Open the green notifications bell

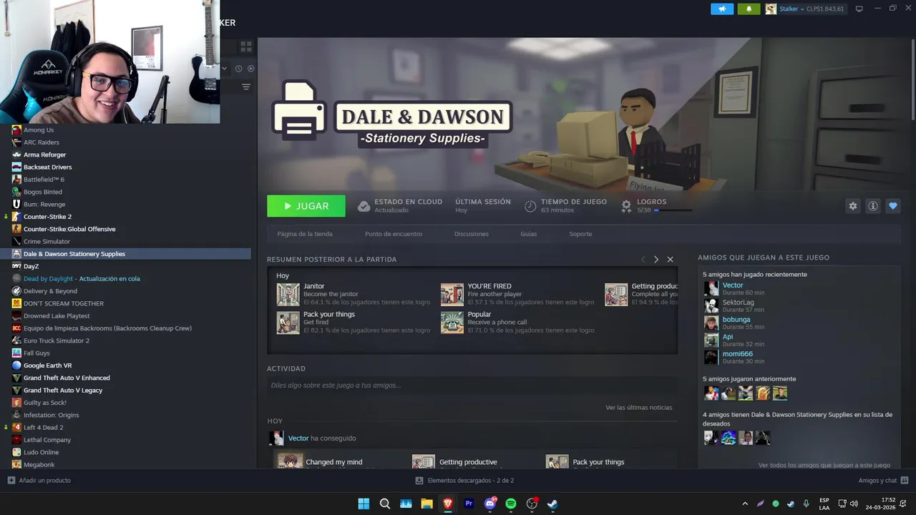[x=749, y=9]
